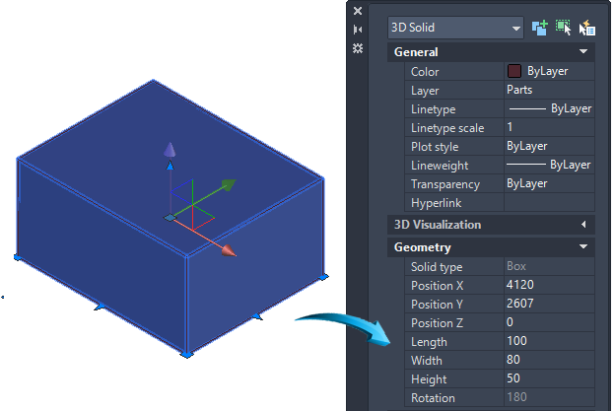Close the Properties palette
Screen dimensions: 615x411
click(x=358, y=11)
